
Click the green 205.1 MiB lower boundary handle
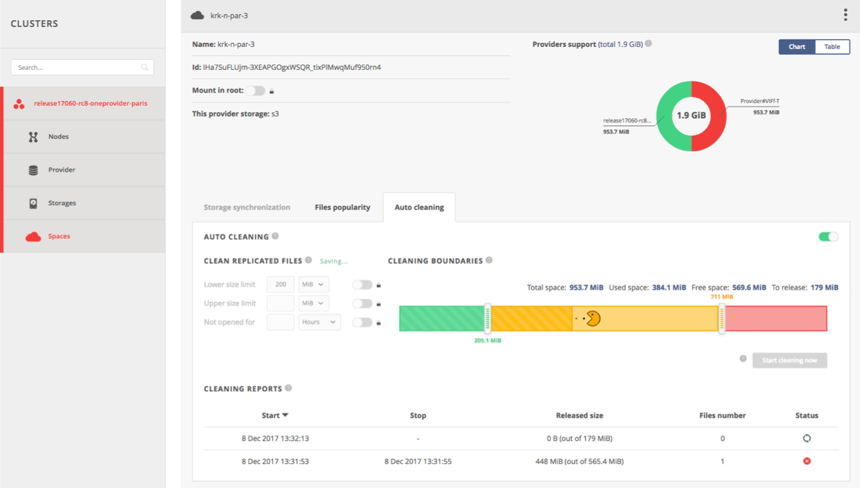point(488,318)
